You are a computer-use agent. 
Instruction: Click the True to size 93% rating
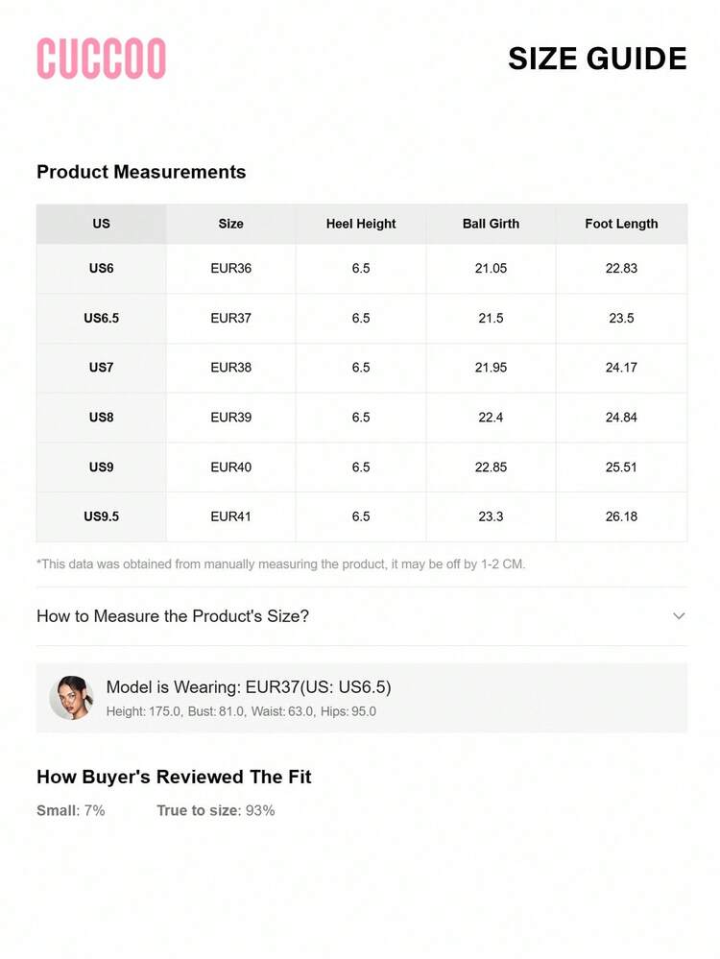[x=216, y=810]
